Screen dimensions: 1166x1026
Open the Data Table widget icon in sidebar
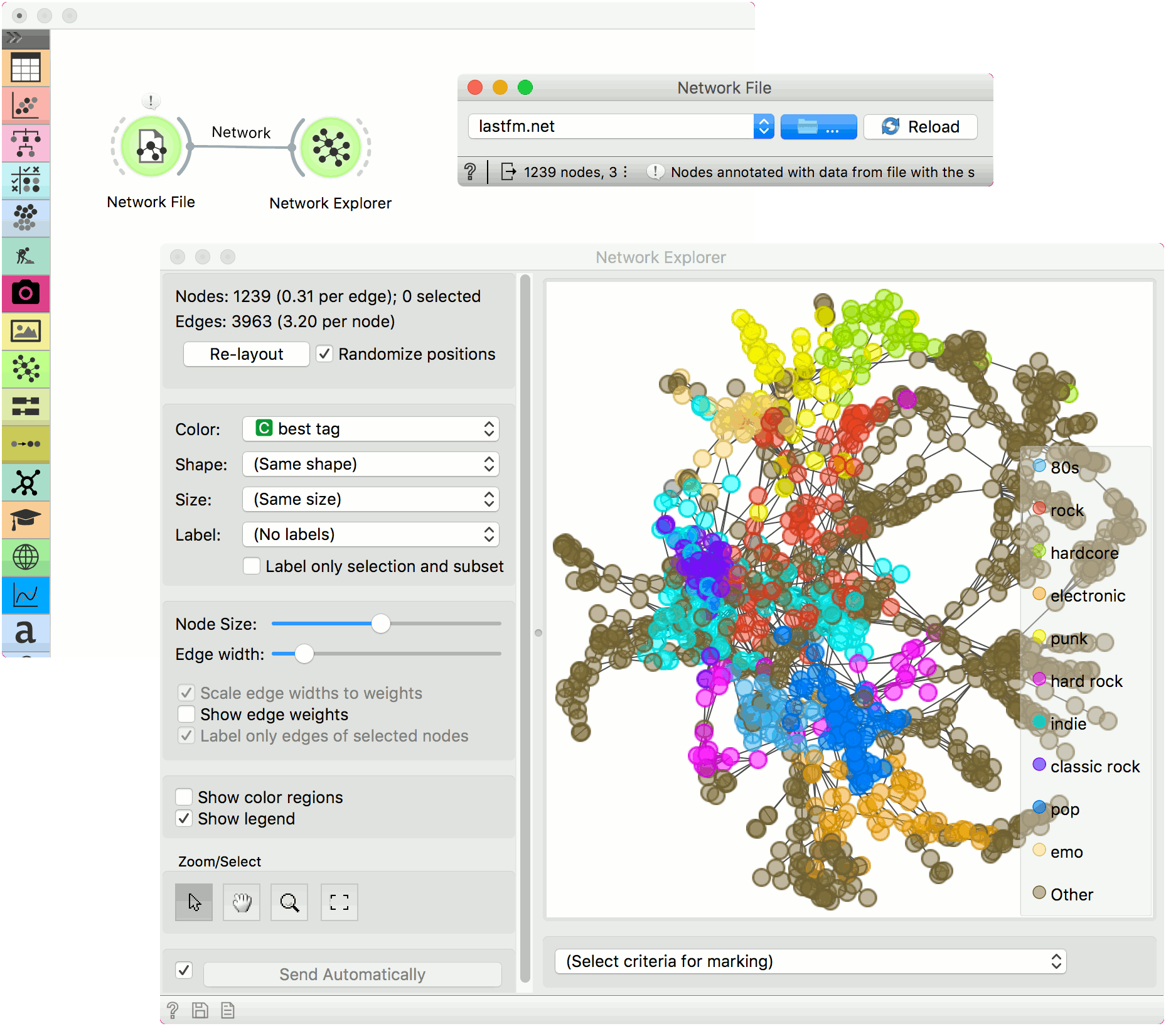[x=26, y=67]
